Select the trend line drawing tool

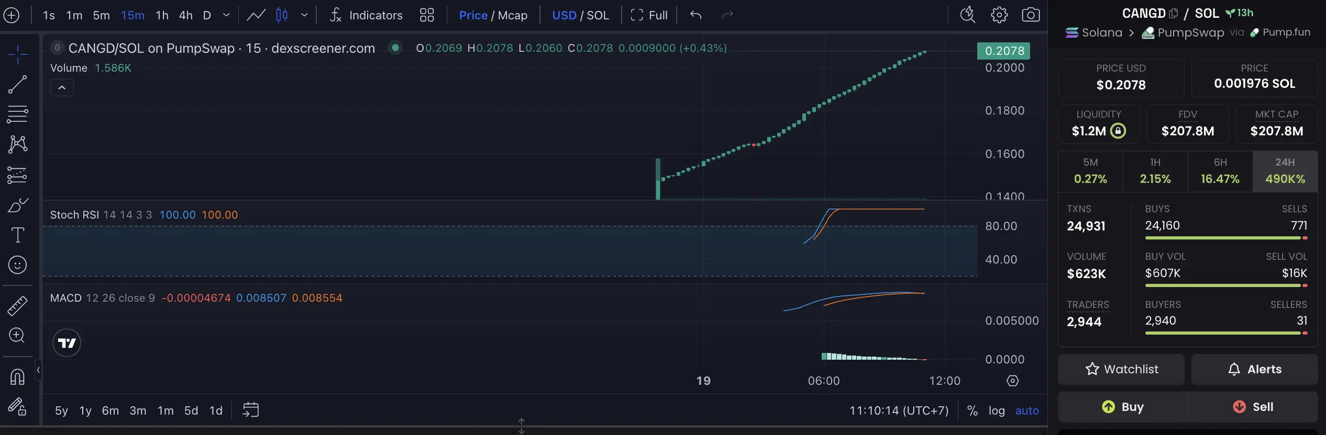tap(17, 84)
